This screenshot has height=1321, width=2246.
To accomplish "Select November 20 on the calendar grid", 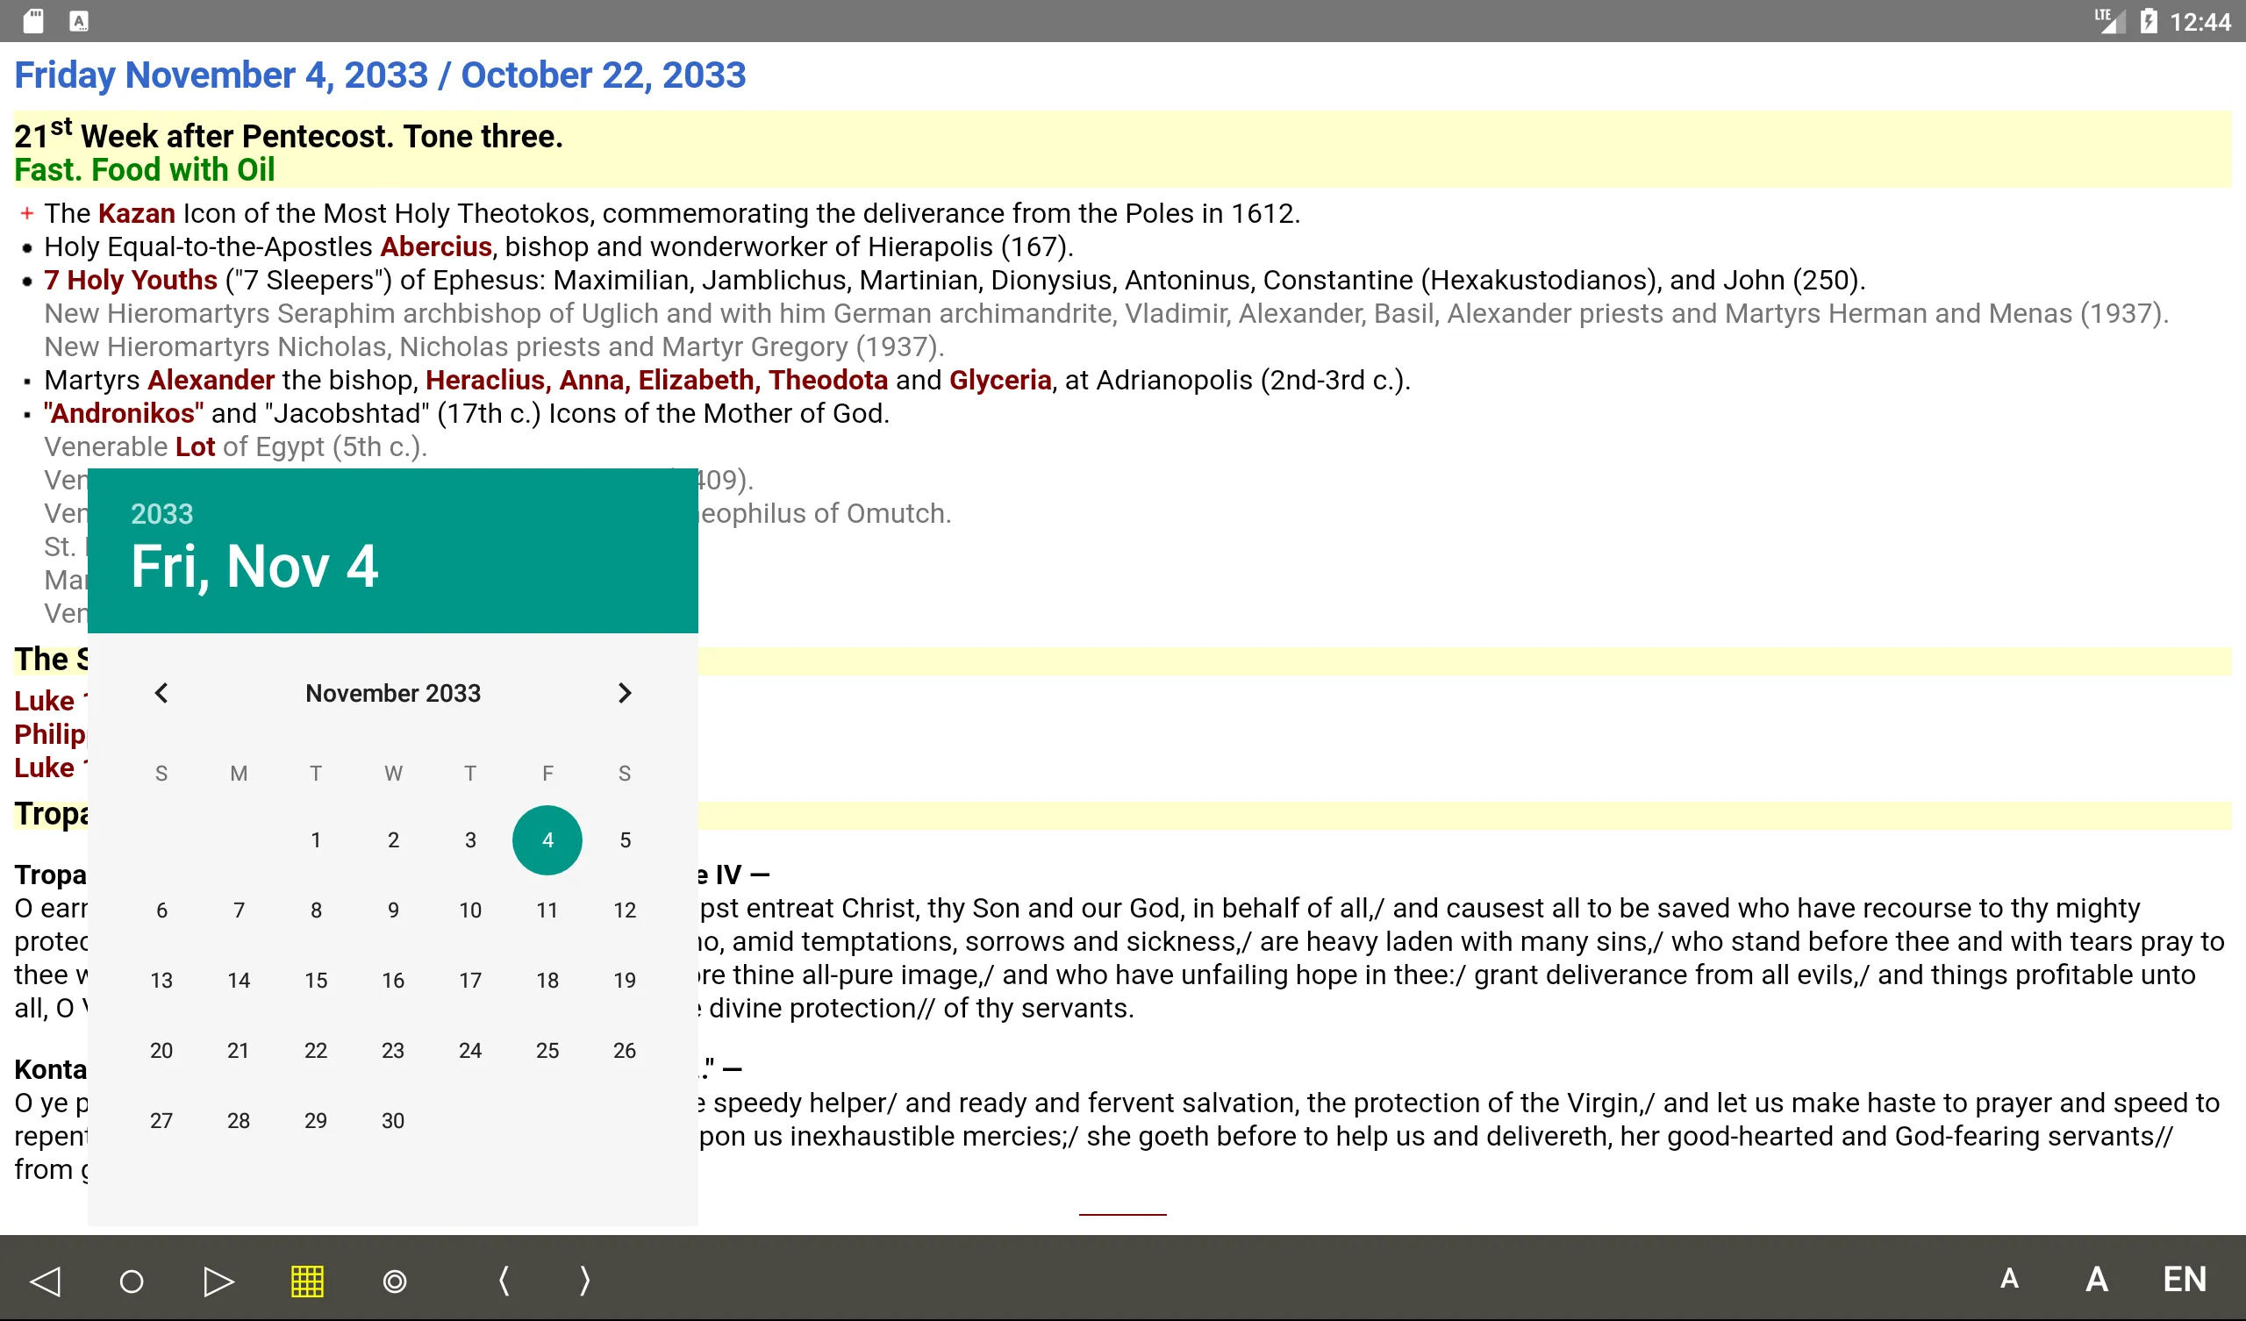I will tap(161, 1051).
